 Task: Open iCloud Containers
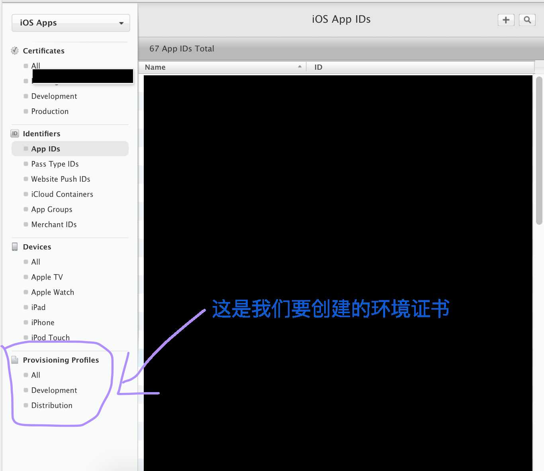tap(62, 194)
